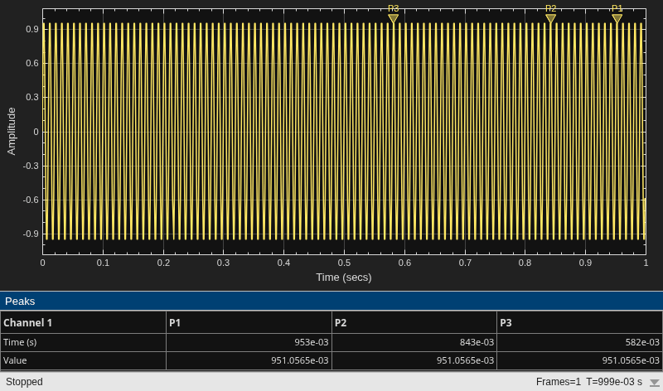Collapse the Peaks panel header
Screen dimensions: 663x391
coord(331,301)
